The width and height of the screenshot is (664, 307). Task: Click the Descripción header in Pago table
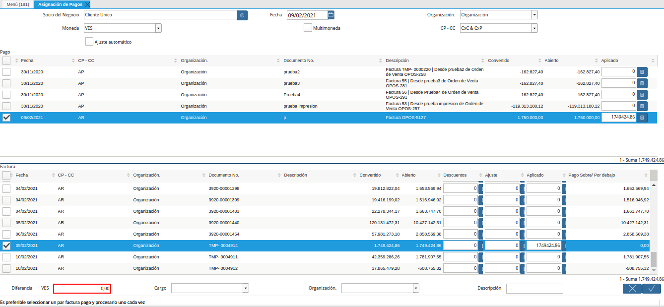pyautogui.click(x=397, y=61)
